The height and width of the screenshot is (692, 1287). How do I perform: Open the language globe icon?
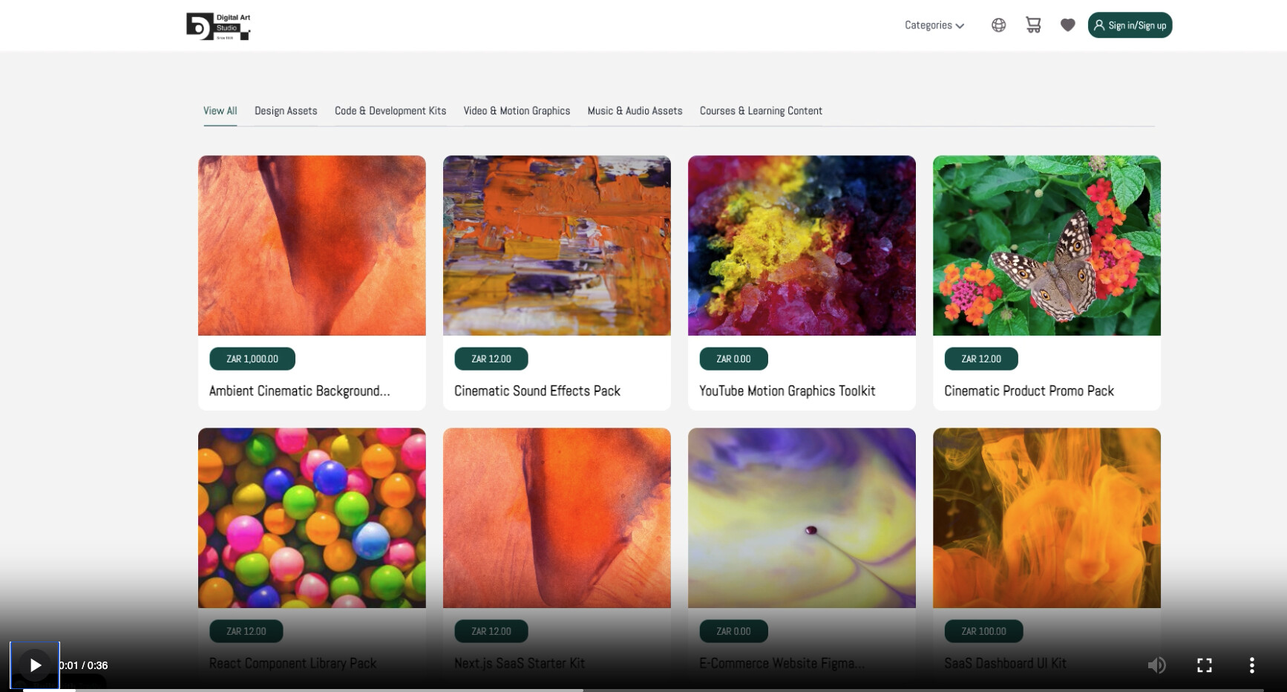point(998,25)
